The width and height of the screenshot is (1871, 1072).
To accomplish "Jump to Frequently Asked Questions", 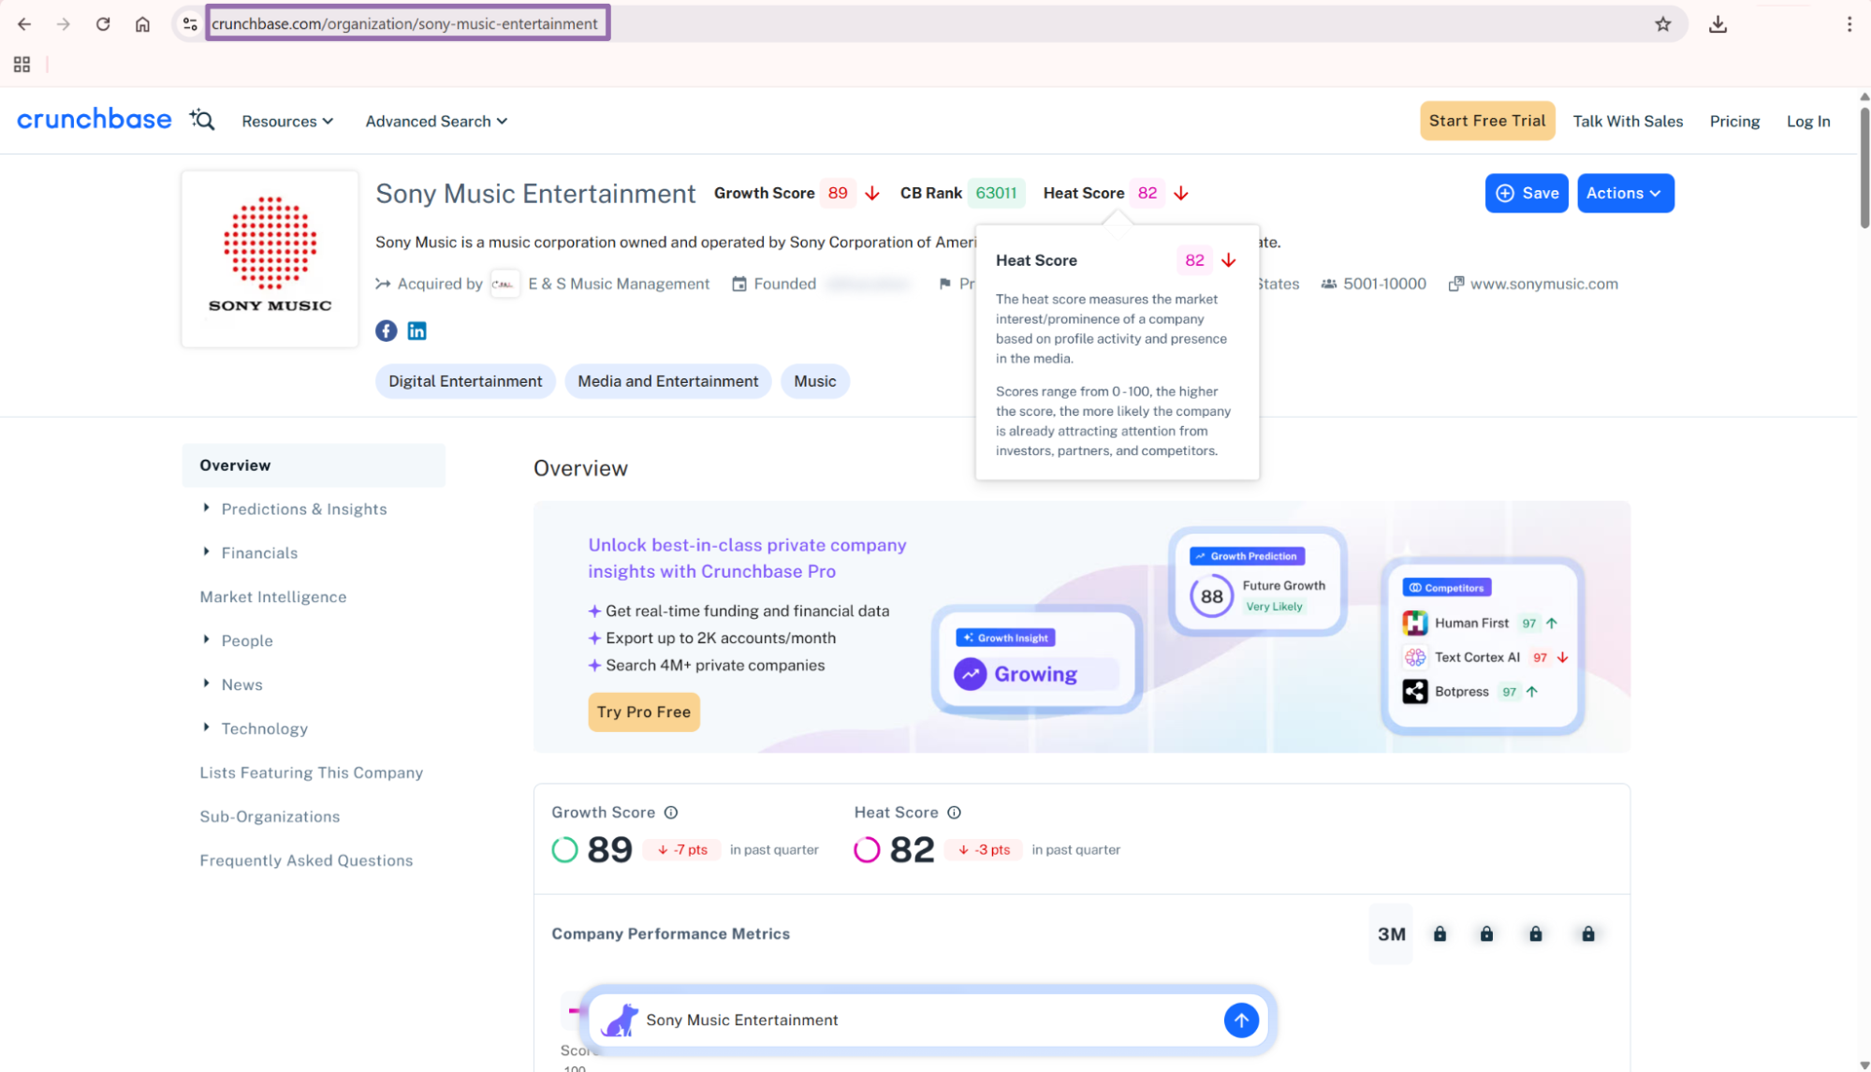I will 306,861.
